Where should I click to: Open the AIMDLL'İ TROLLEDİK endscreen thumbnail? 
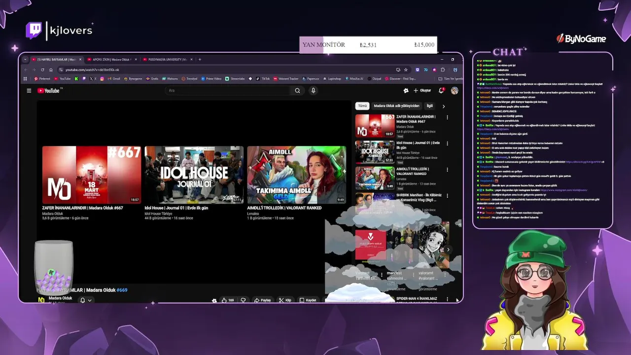click(297, 175)
